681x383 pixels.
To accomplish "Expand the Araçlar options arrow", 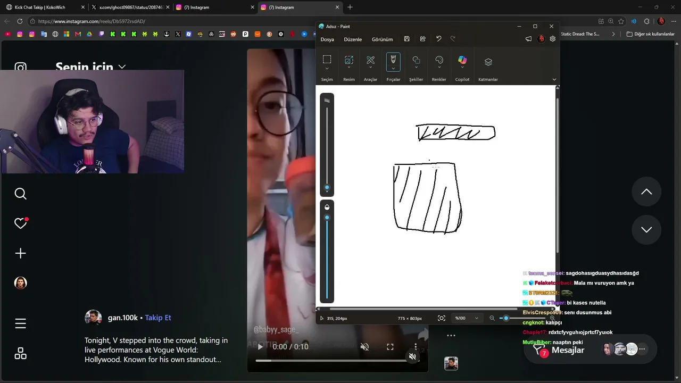I will pyautogui.click(x=370, y=69).
